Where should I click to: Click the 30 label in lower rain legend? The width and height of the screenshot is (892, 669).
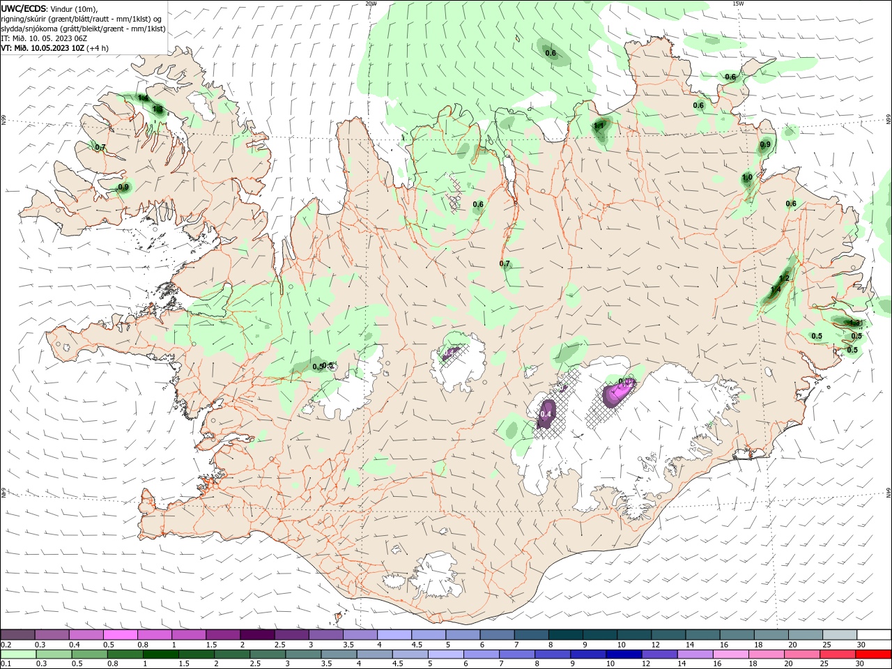tap(860, 664)
